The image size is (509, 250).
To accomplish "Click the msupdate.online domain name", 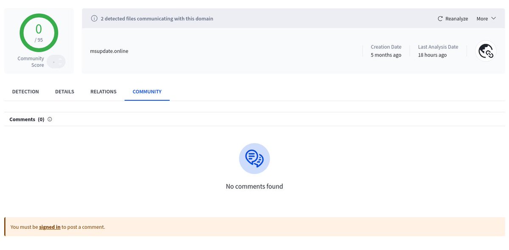I will (x=109, y=51).
